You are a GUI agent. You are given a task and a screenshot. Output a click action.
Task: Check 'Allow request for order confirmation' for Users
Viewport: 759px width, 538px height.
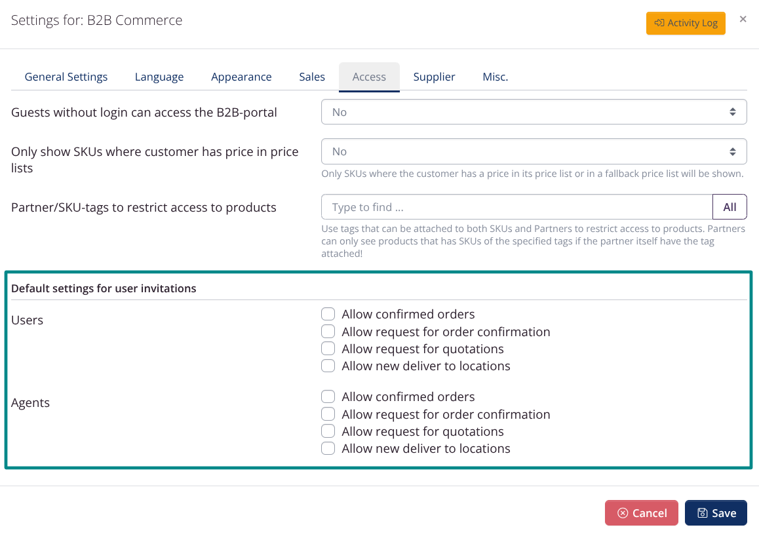328,331
